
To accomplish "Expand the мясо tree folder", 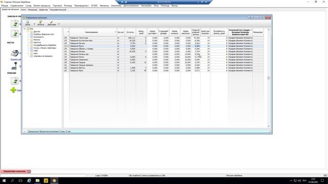I will tap(28, 53).
